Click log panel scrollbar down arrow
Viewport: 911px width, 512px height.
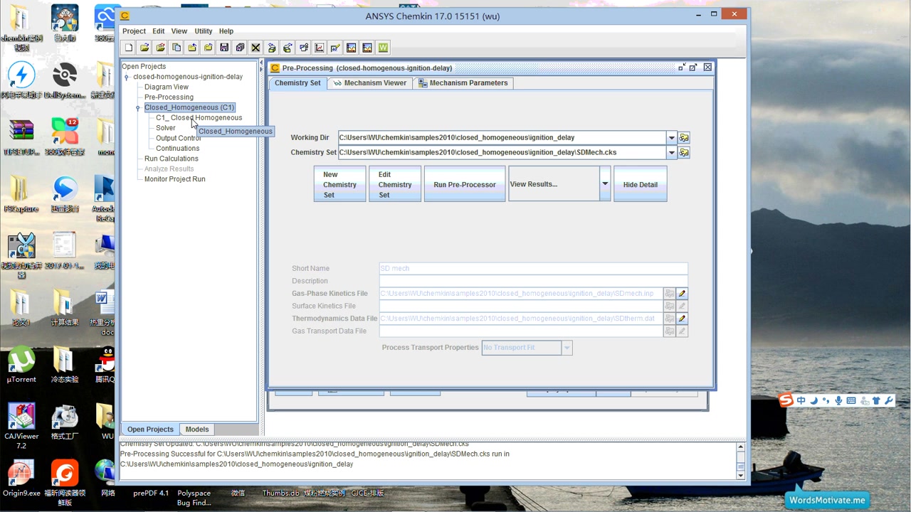(740, 475)
